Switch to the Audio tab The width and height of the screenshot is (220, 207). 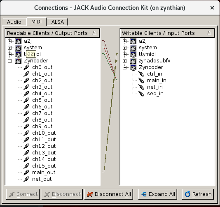click(14, 22)
